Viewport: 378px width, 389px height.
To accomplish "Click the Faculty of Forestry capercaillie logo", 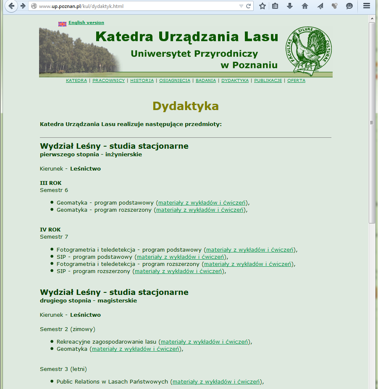I will pos(309,51).
